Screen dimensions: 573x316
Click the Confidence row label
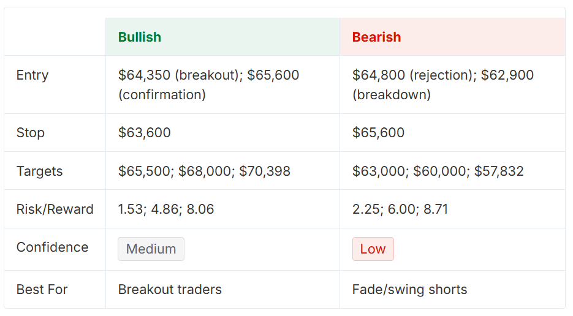52,247
